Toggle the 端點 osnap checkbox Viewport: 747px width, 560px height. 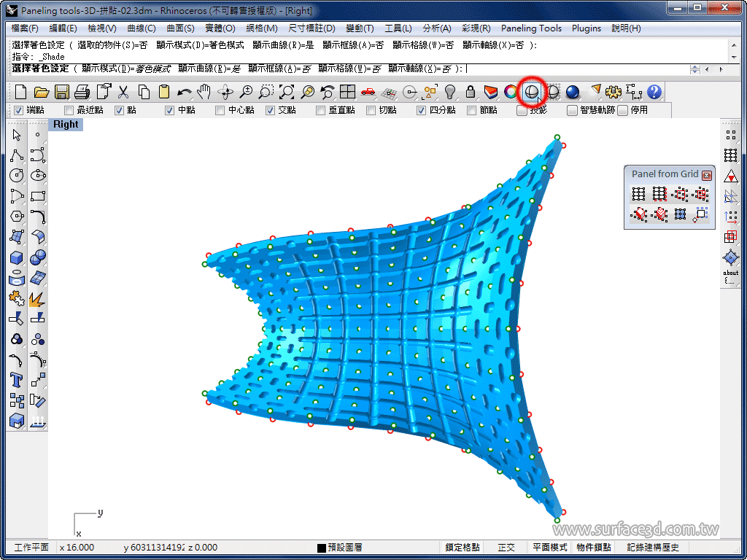pyautogui.click(x=18, y=111)
